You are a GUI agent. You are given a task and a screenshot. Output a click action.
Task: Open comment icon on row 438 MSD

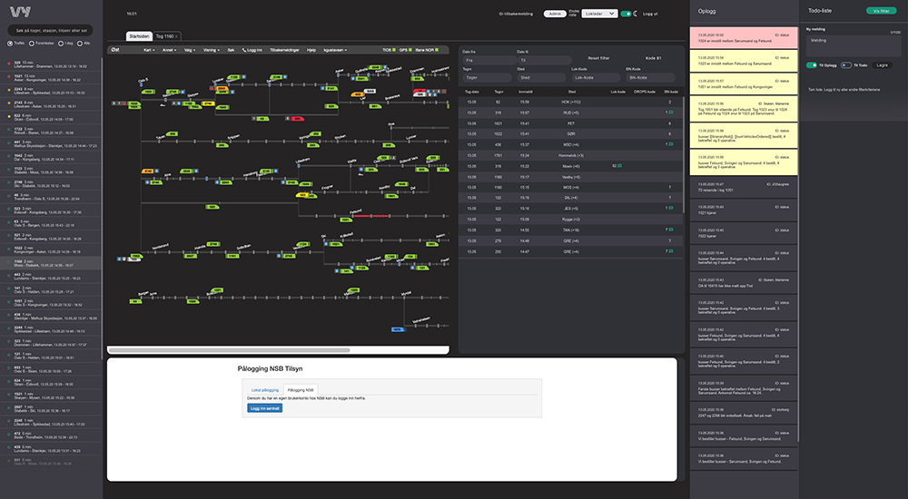(x=671, y=145)
